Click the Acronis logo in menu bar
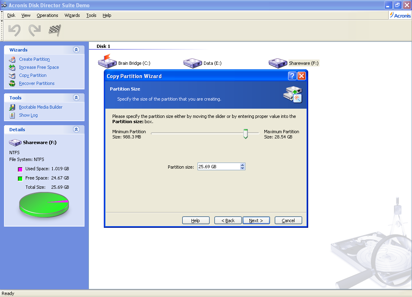 (400, 15)
